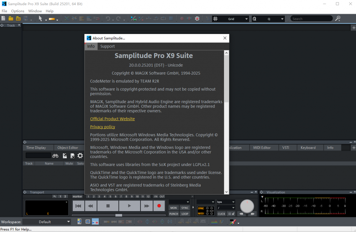Click the import tracks icon beside binoculars
This screenshot has height=232, width=356.
(65, 156)
